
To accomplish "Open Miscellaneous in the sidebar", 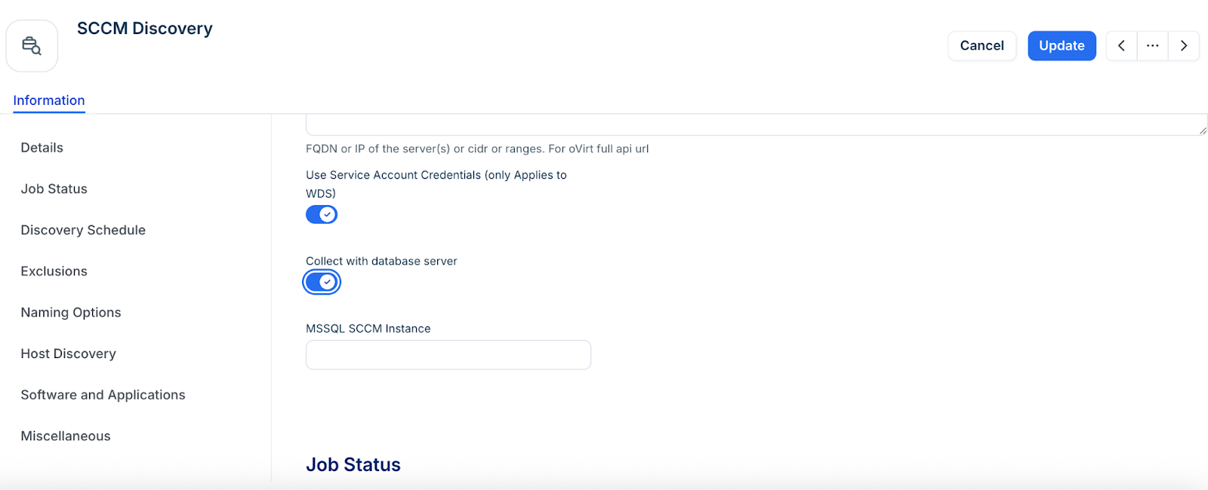I will (x=66, y=436).
